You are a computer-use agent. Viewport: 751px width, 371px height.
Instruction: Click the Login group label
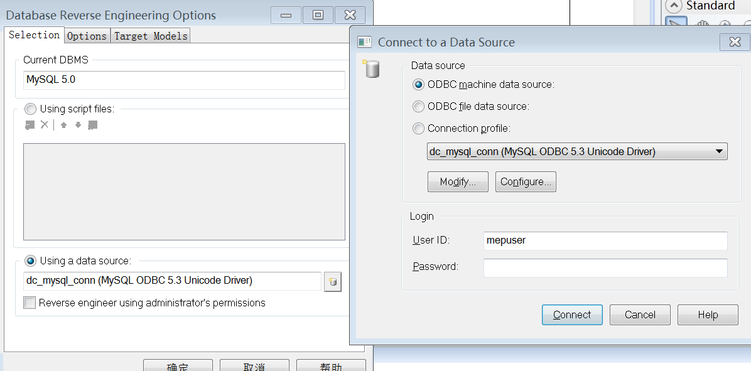coord(421,217)
